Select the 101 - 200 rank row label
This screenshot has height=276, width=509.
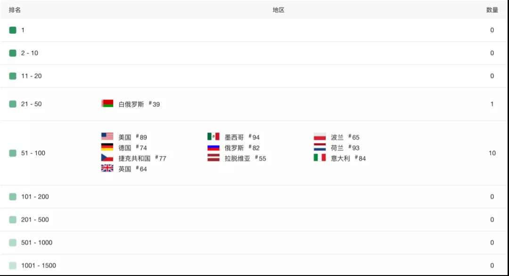pos(35,197)
